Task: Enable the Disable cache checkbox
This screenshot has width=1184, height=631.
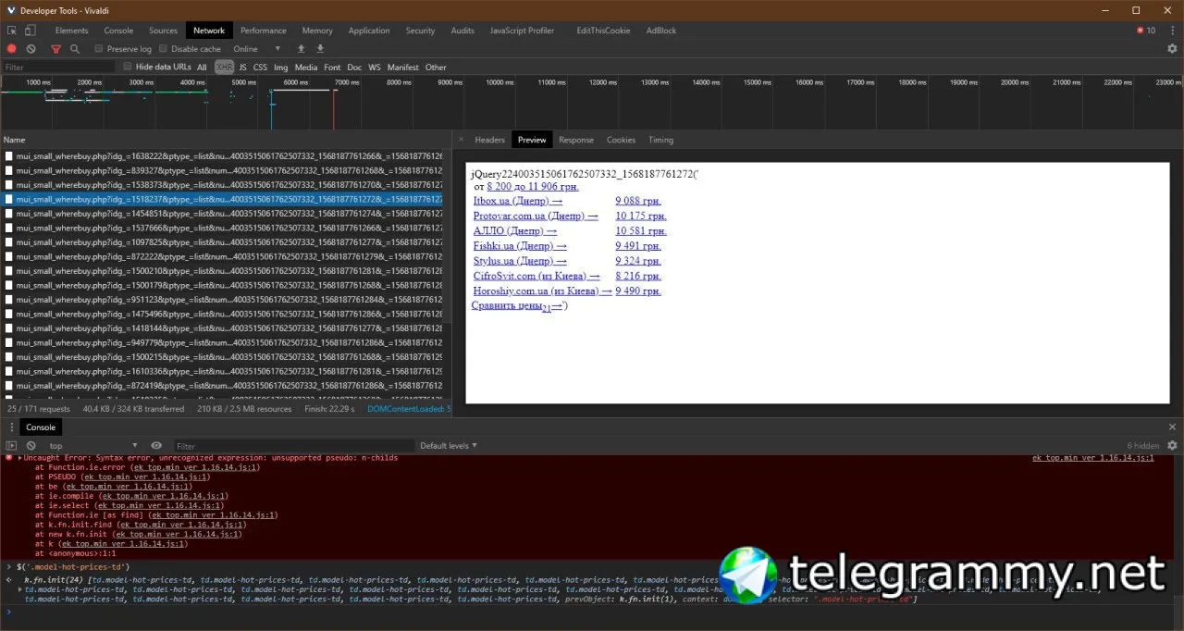Action: (x=164, y=49)
